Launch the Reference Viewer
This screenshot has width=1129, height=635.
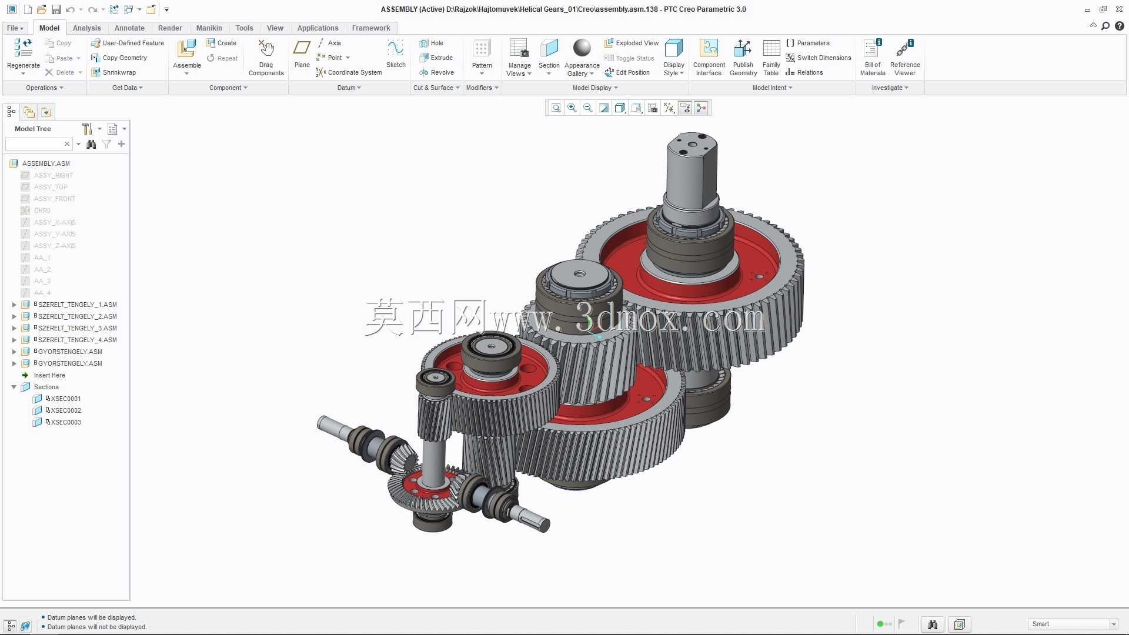[905, 58]
